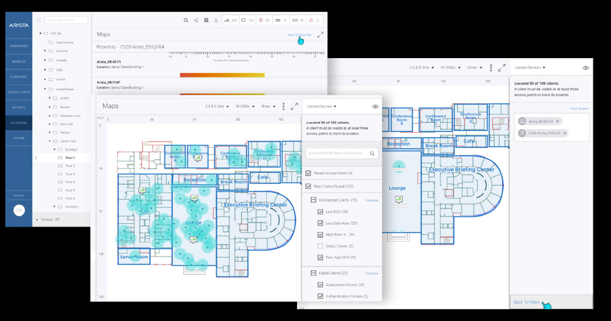
Task: Open the All SSIDs dropdown in front Maps
Action: click(245, 106)
